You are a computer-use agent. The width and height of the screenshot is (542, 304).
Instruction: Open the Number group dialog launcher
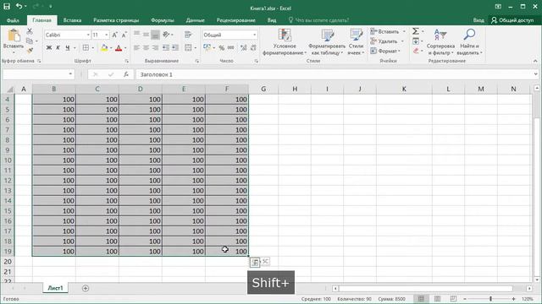tap(256, 61)
